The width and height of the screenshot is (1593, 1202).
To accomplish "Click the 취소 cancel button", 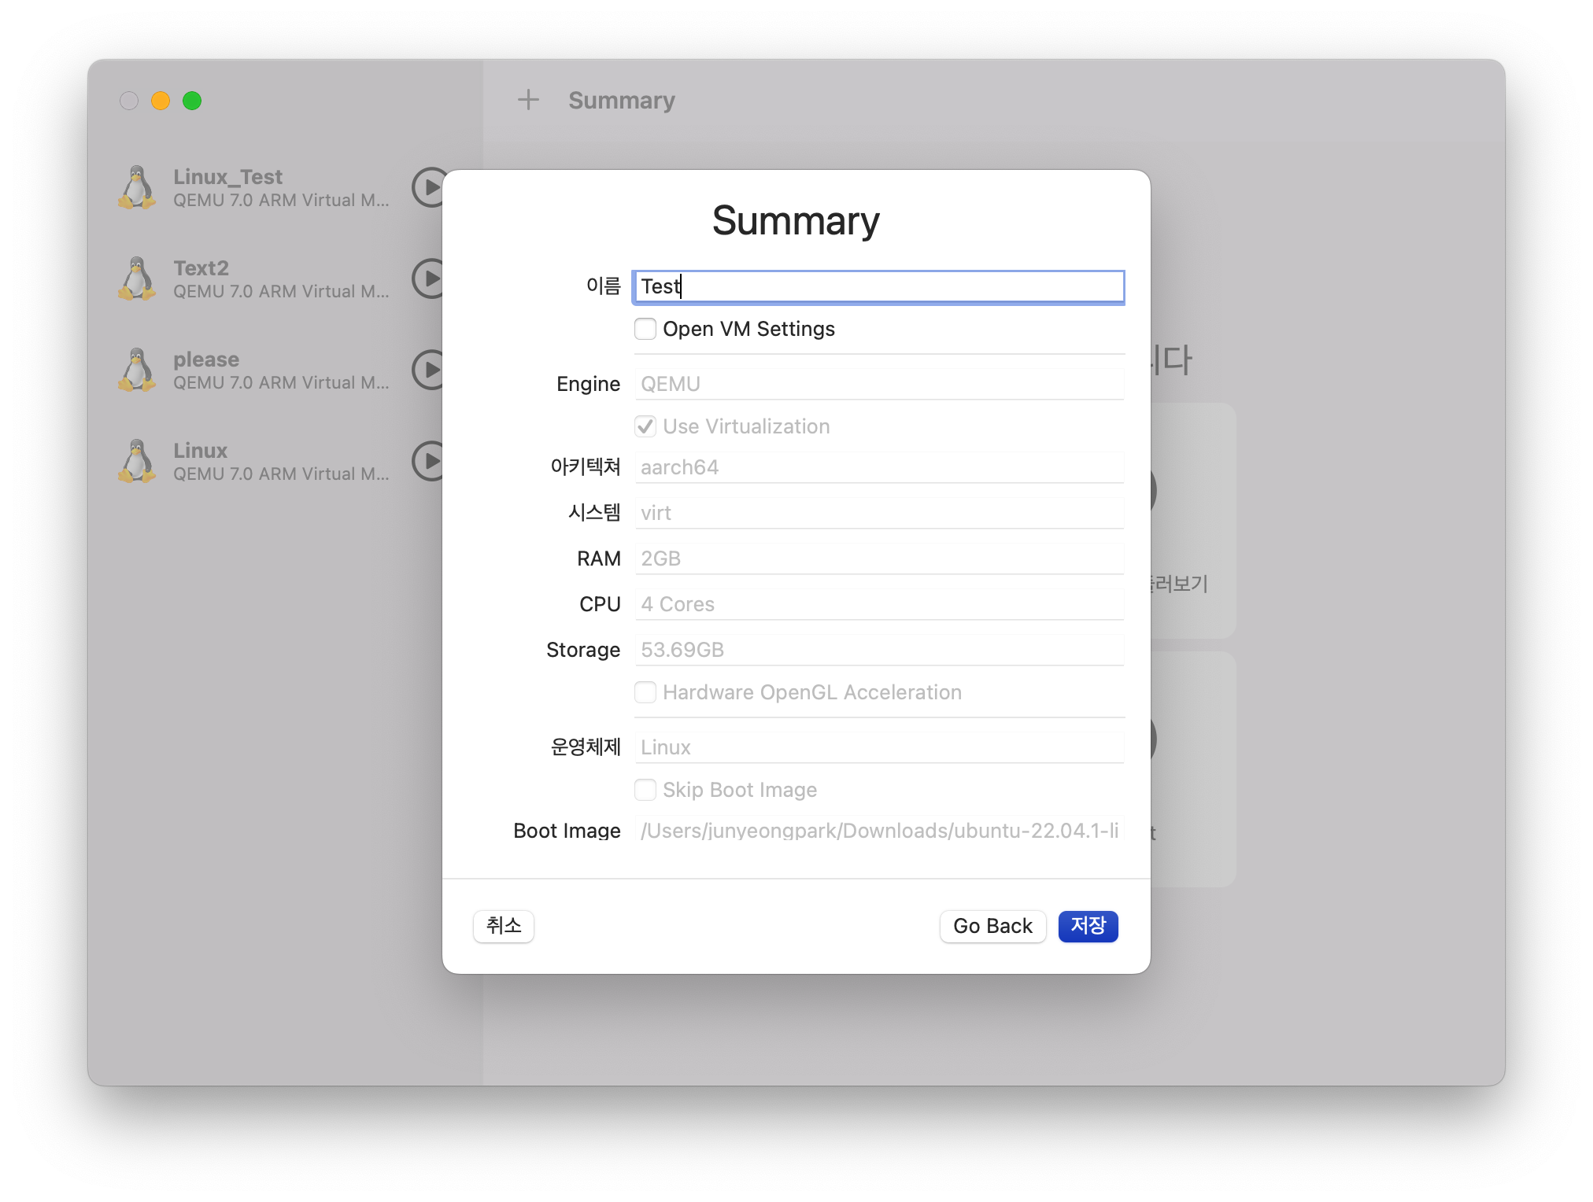I will [504, 926].
